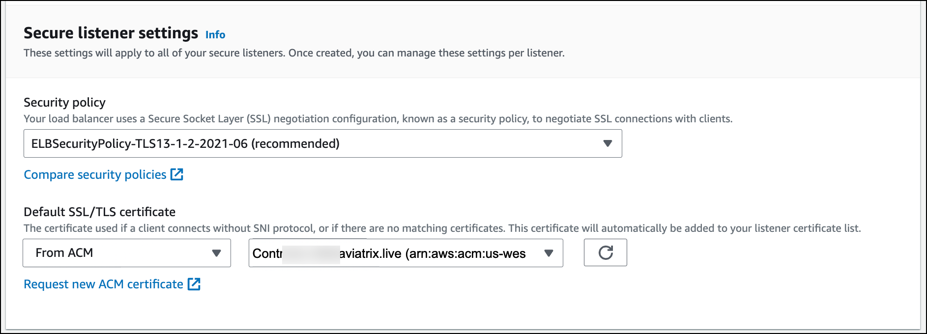Click the Security policy field label
The image size is (927, 334).
(x=64, y=102)
